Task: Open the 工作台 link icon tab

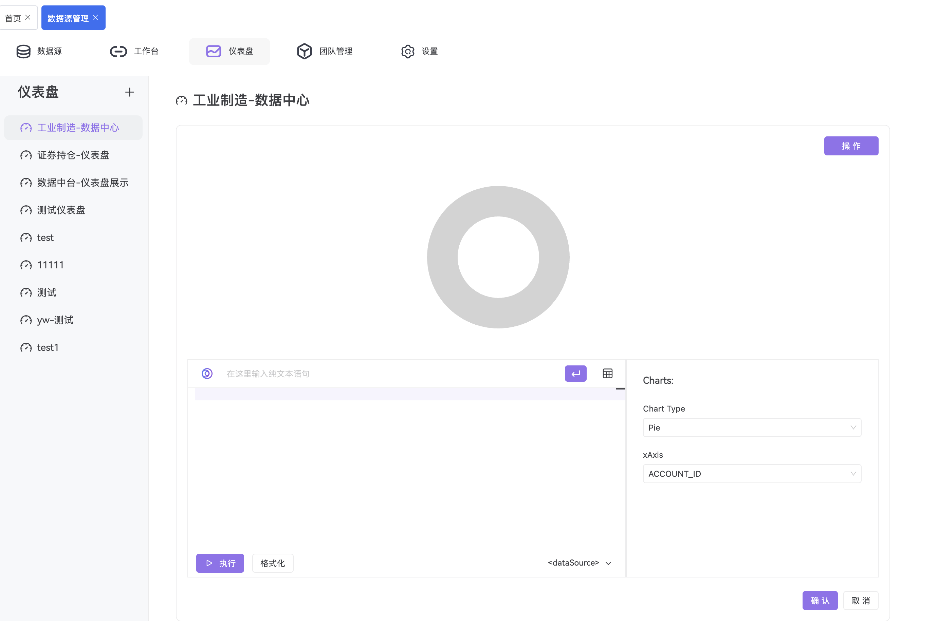Action: (x=118, y=51)
